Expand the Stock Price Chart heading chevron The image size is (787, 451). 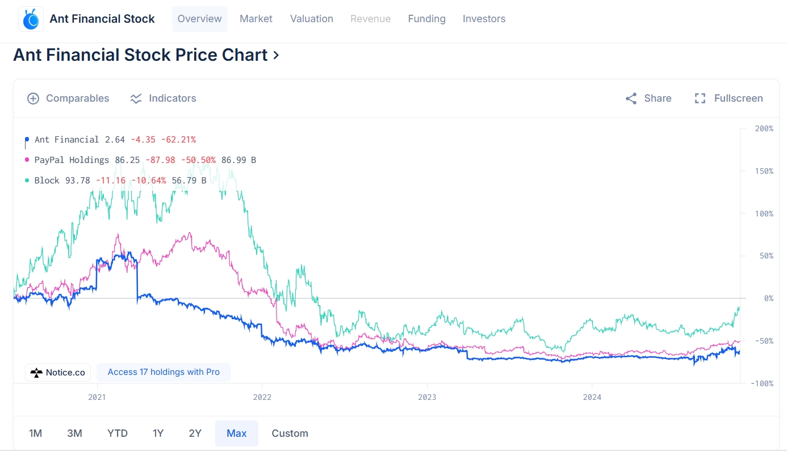point(276,55)
